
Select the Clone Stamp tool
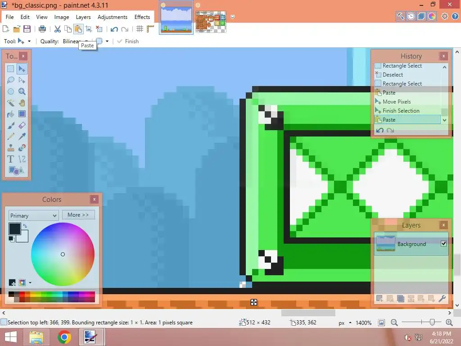click(11, 148)
